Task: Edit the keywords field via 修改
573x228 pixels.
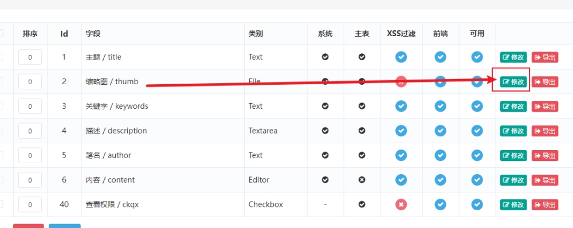Action: [513, 107]
